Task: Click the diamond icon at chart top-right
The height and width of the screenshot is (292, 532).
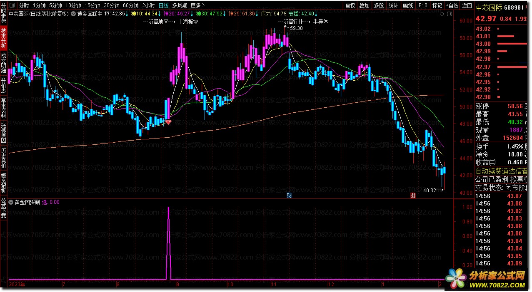Action: pyautogui.click(x=442, y=14)
